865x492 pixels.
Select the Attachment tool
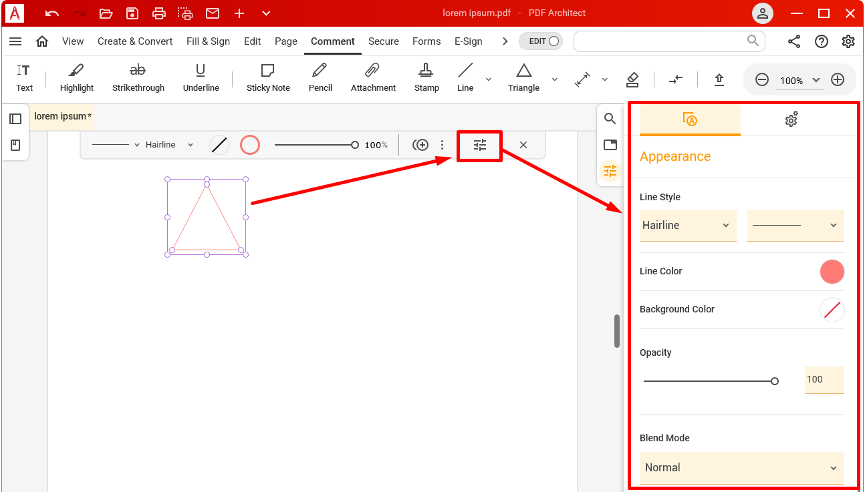click(x=373, y=78)
